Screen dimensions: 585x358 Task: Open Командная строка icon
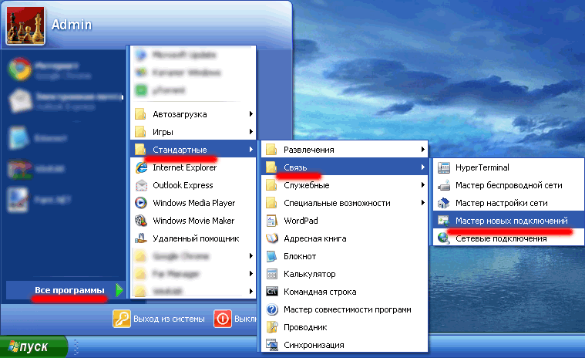coord(272,292)
